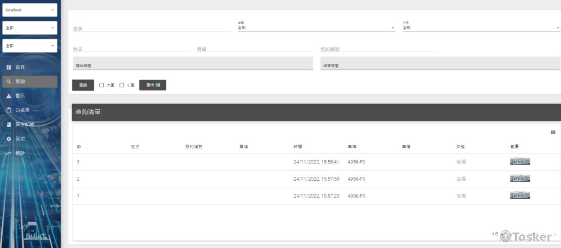Screen dimensions: 561x248
Task: Enable the 大圖 checkbox
Action: coord(102,85)
